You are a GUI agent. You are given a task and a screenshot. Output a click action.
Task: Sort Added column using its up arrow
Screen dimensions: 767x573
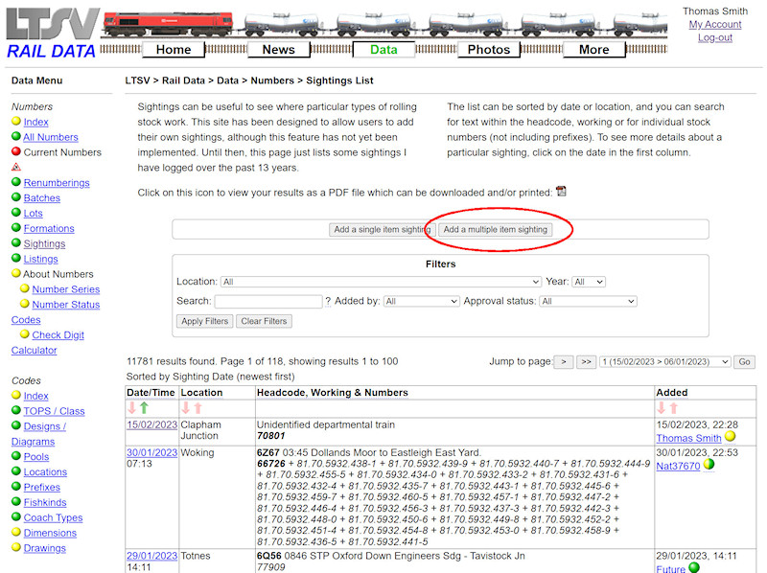(x=673, y=408)
